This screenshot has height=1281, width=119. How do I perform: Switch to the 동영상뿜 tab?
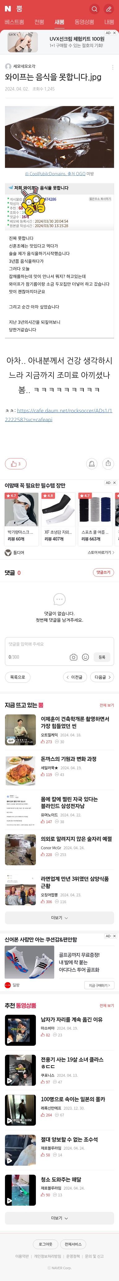(x=84, y=22)
